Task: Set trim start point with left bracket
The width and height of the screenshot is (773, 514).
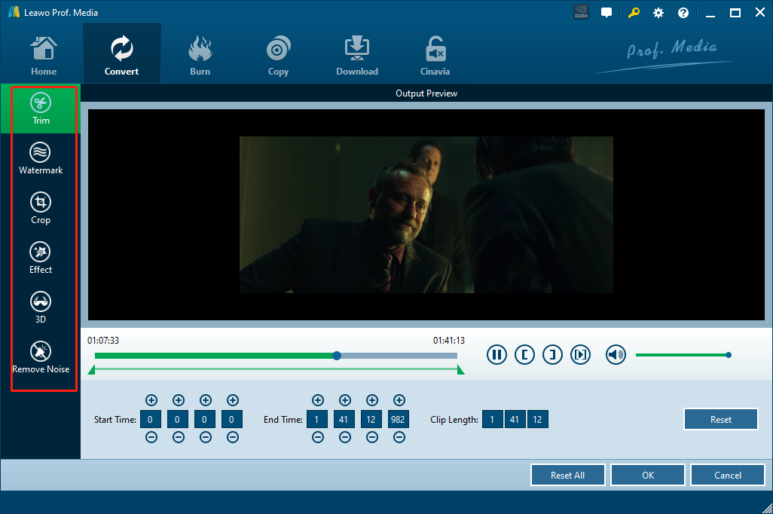Action: click(524, 355)
